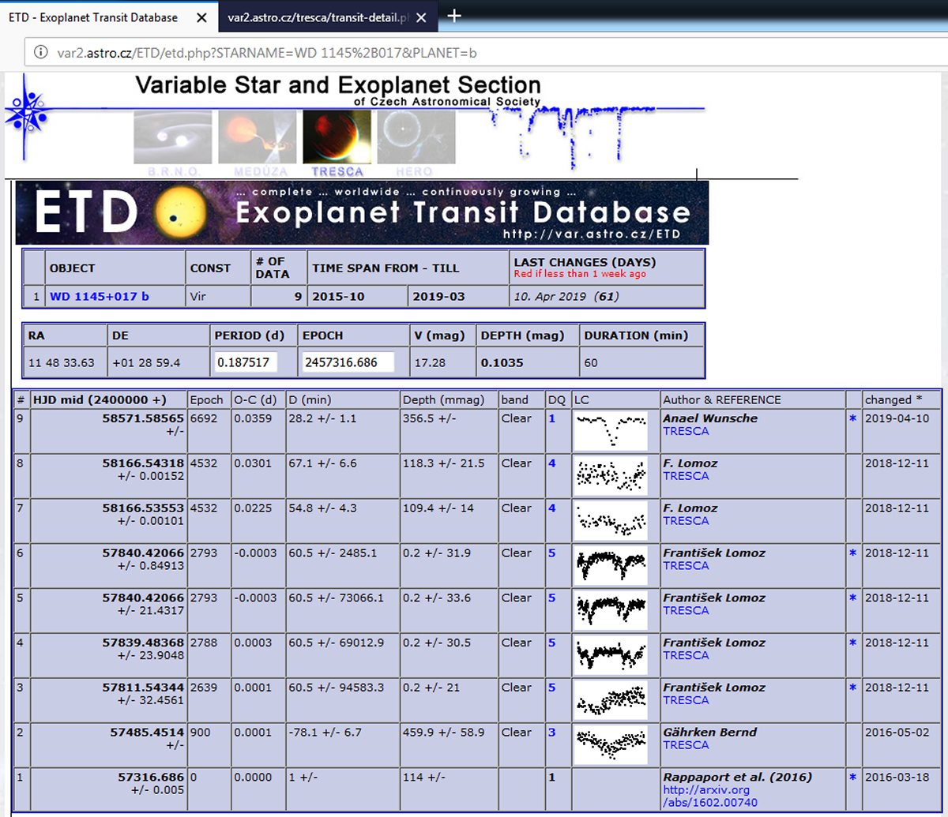Open the TRESCA section image icon

[x=337, y=137]
